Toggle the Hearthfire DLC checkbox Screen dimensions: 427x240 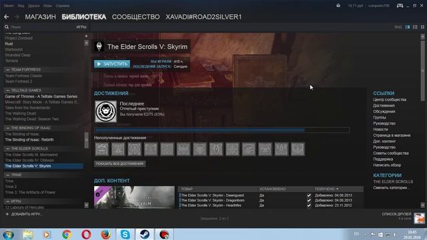tap(309, 205)
